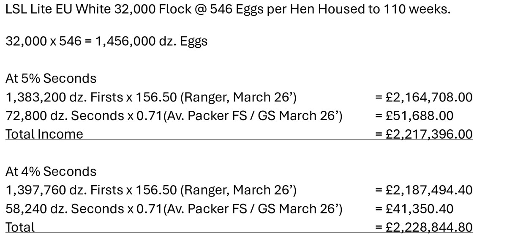
Task: Click the bottom 'Total' label
Action: (20, 227)
